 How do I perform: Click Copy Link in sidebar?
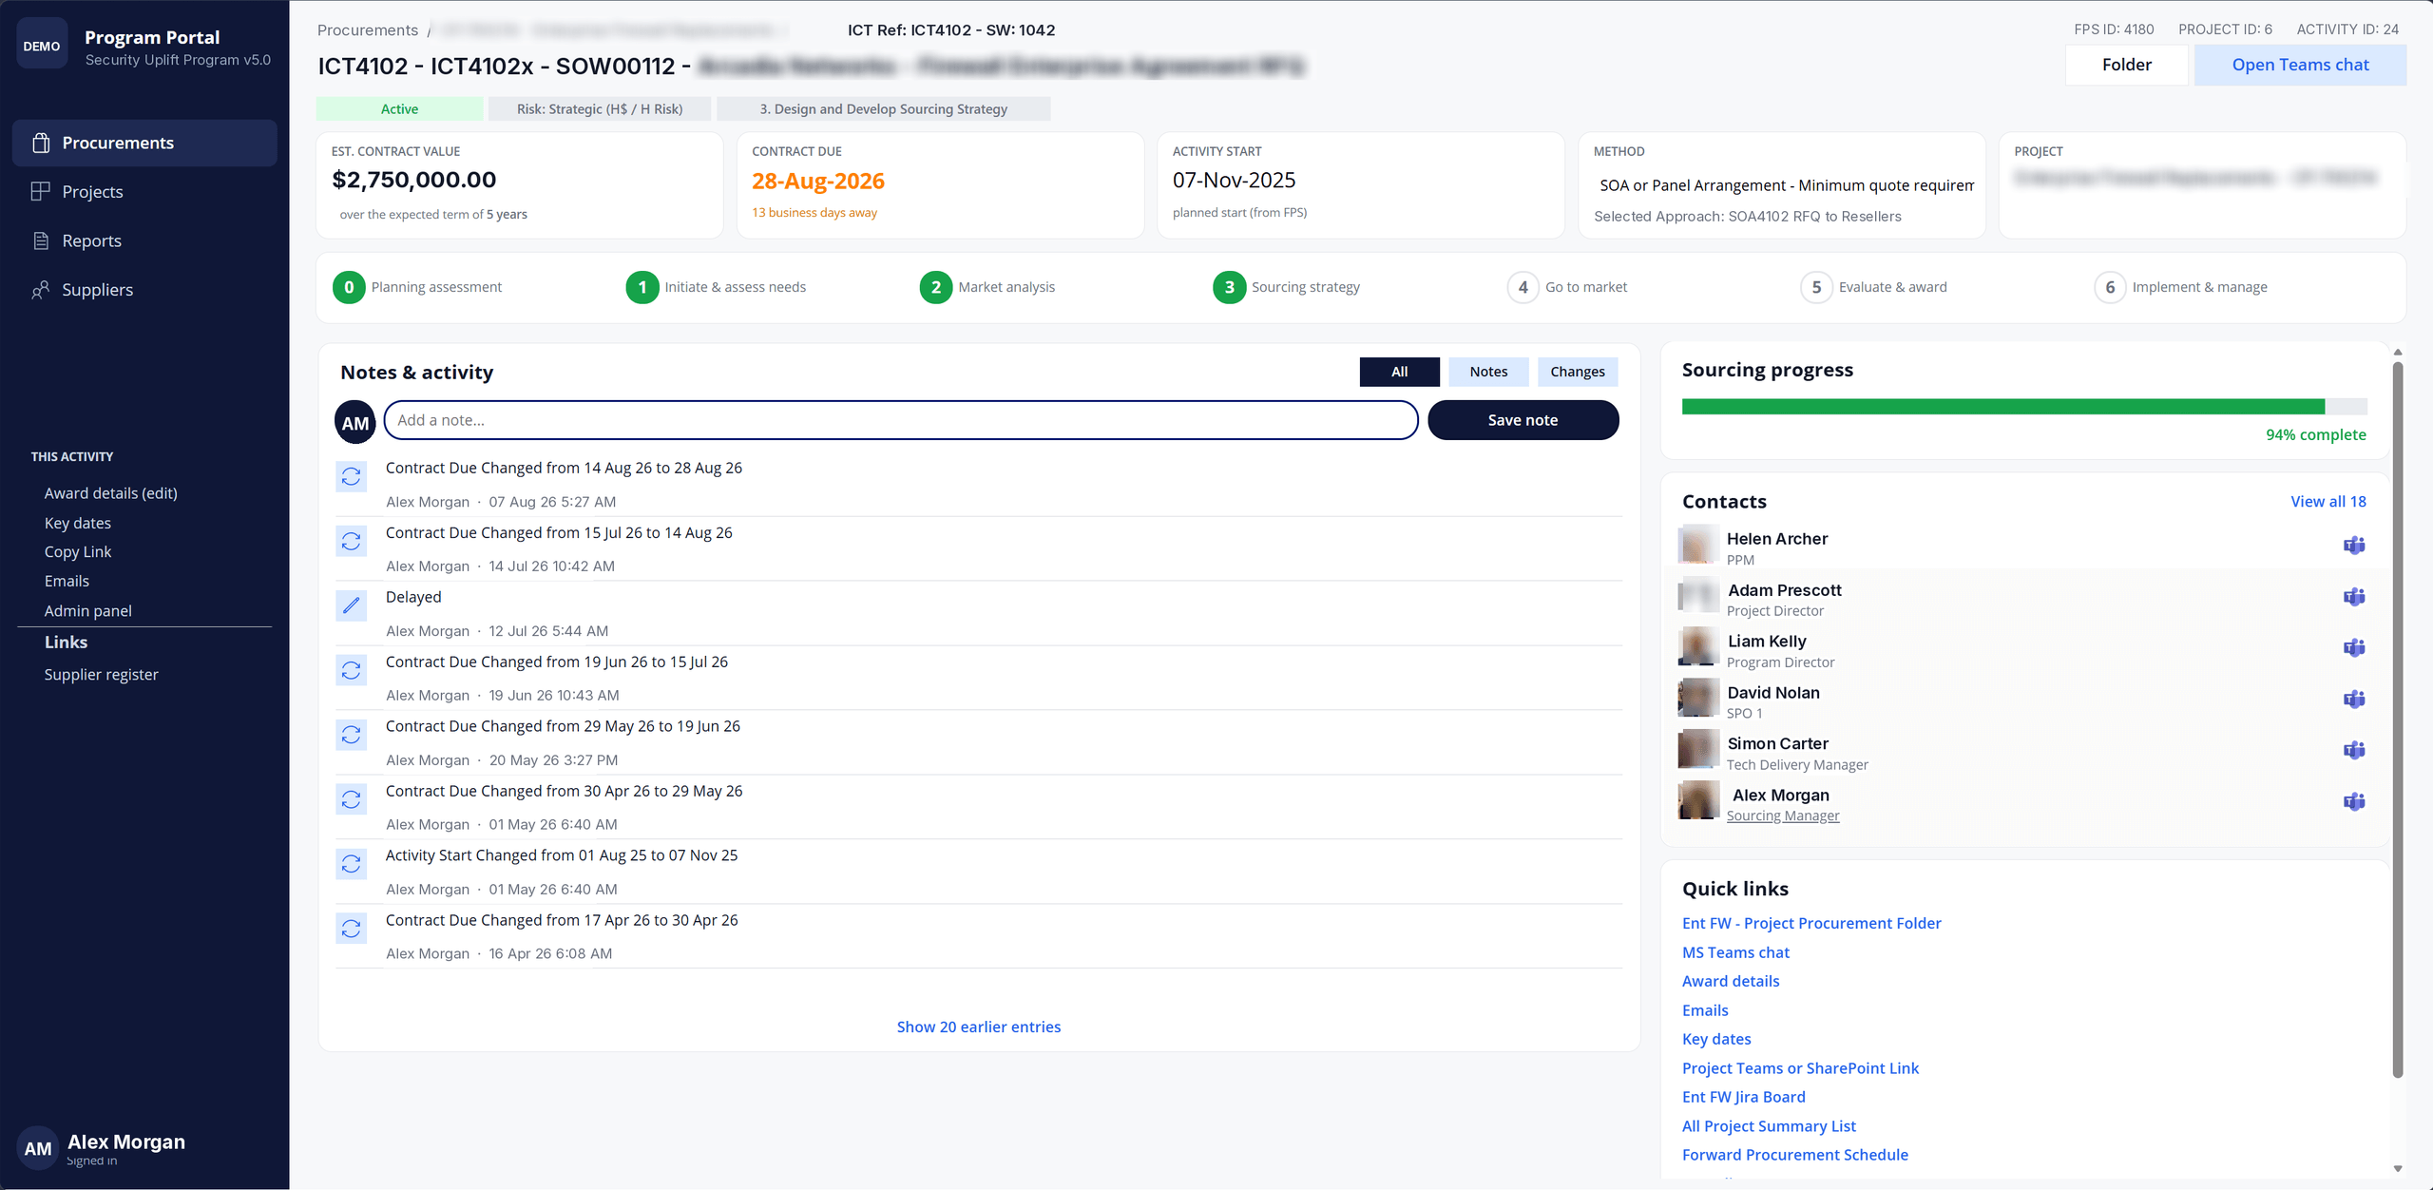click(x=77, y=551)
